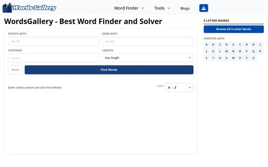The height and width of the screenshot is (167, 268).
Task: Select letter Q under Starting With
Action: tap(253, 51)
